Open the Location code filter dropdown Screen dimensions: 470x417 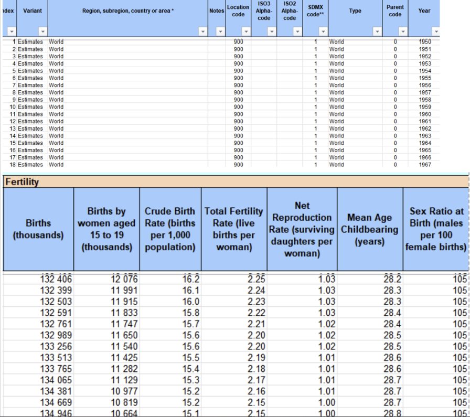[x=246, y=31]
